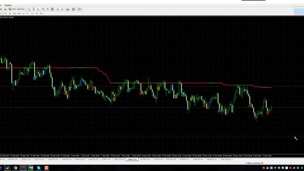Select the active GBPJPY,H4 chart tab
The image size is (304, 171).
132,160
